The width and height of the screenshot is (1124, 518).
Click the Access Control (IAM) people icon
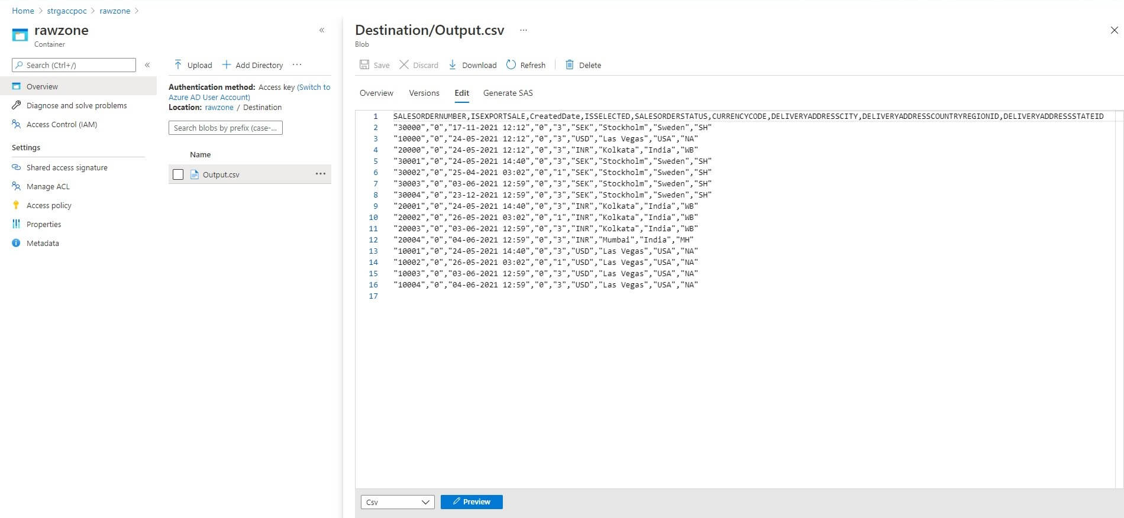pyautogui.click(x=16, y=124)
